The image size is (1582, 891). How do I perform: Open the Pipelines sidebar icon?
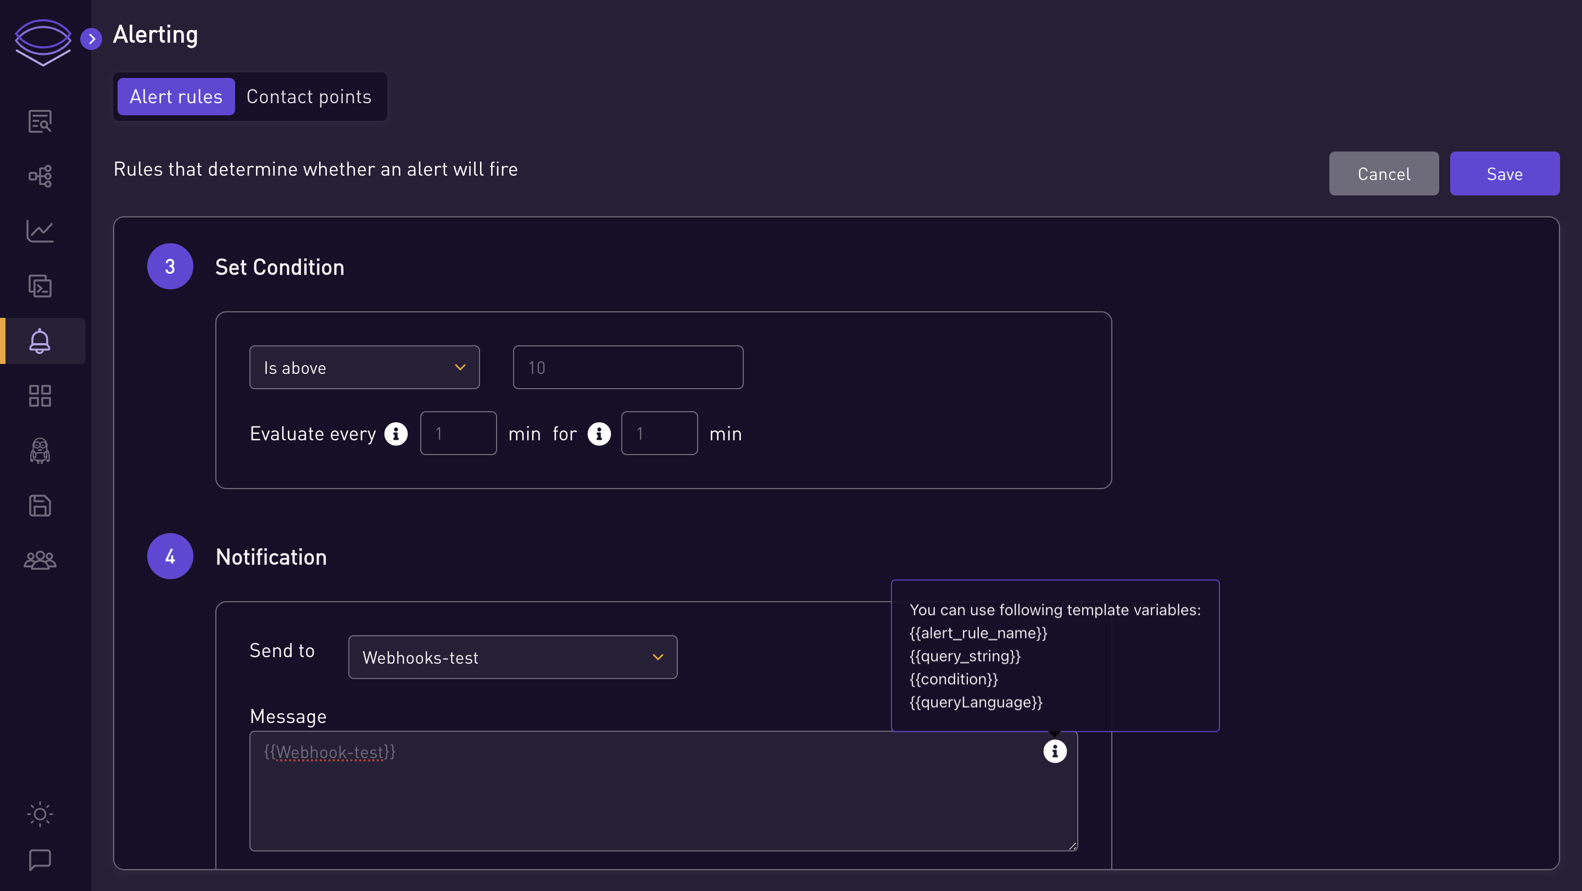pos(40,177)
